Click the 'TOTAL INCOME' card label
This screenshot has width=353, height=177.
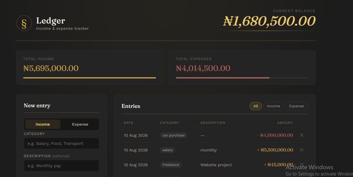click(39, 59)
